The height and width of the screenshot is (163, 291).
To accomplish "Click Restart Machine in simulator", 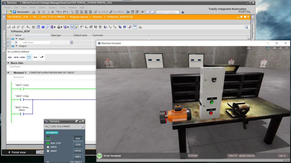I will pos(247,156).
